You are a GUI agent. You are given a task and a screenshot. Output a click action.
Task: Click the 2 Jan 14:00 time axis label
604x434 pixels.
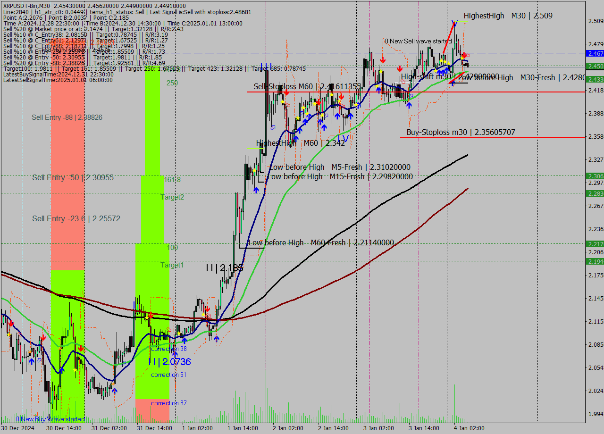[333, 428]
